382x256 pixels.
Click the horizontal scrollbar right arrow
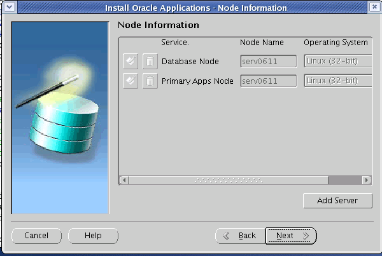[x=366, y=180]
